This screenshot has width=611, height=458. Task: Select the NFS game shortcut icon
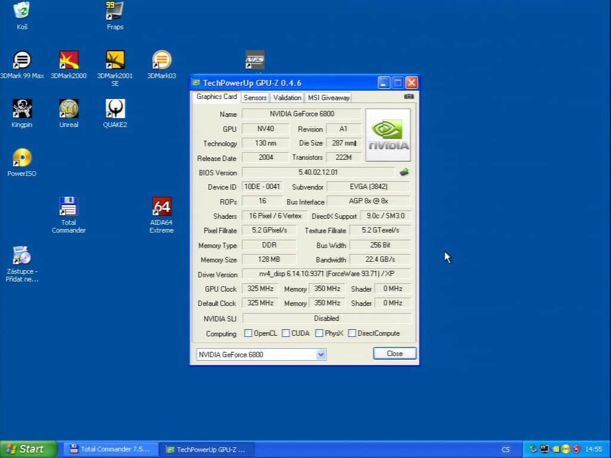click(x=255, y=60)
